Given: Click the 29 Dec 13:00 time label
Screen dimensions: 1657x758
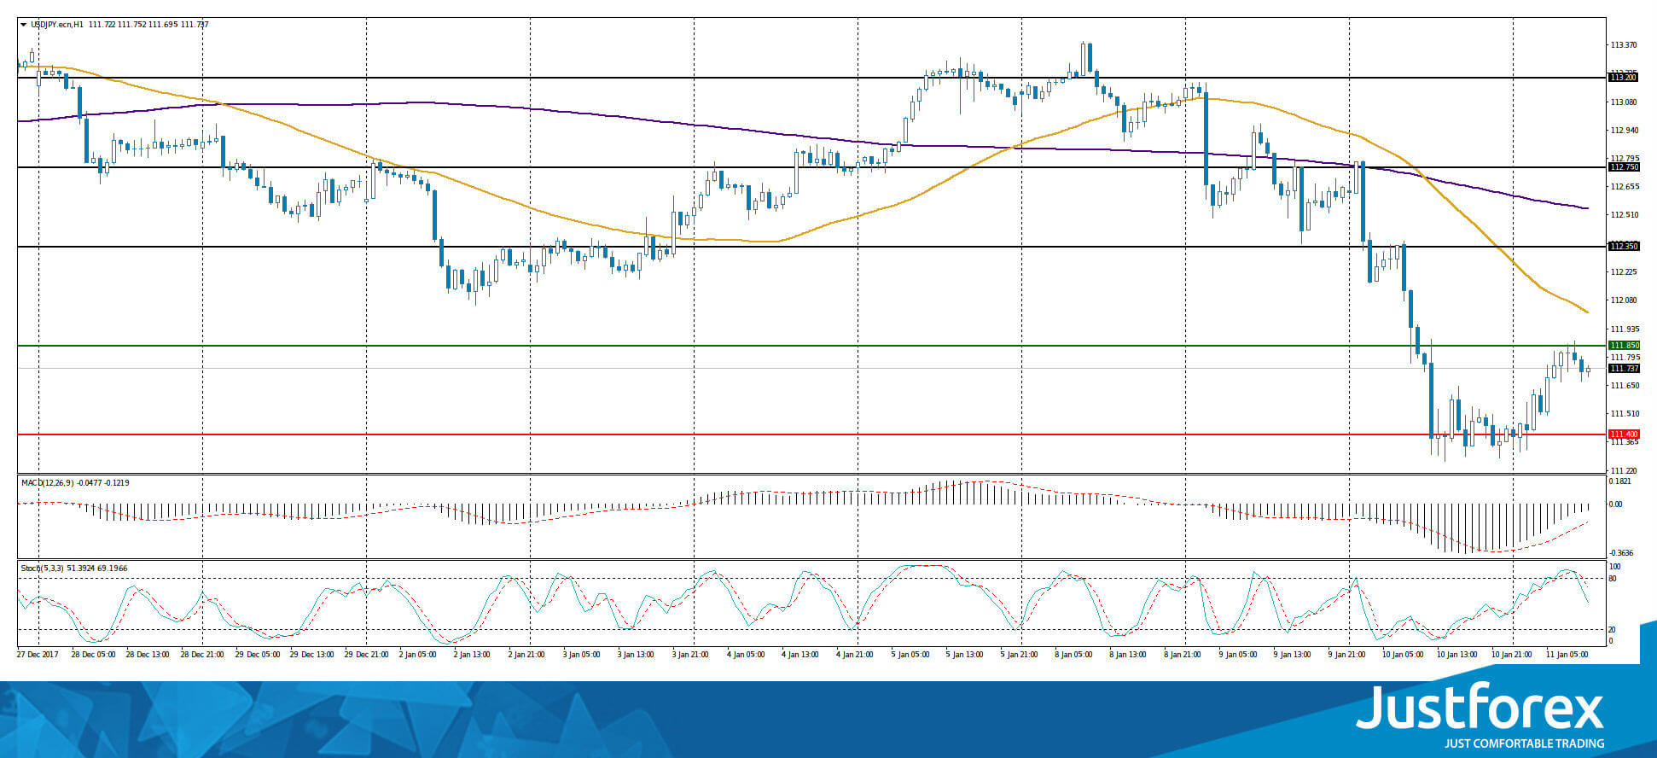Looking at the screenshot, I should (311, 655).
